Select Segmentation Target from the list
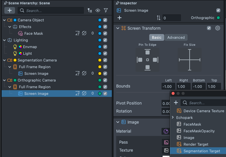 [x=202, y=151]
